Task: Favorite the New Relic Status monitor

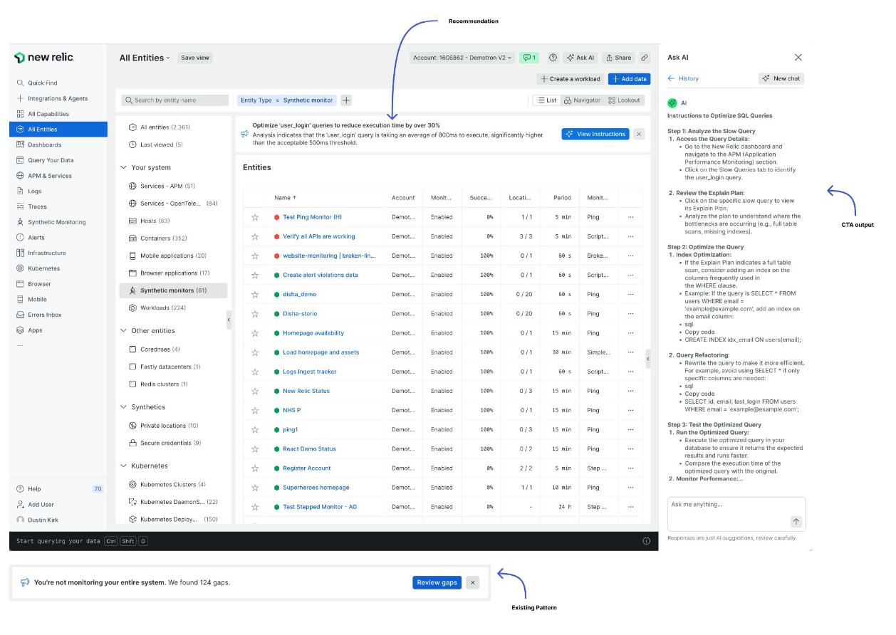Action: pos(255,391)
